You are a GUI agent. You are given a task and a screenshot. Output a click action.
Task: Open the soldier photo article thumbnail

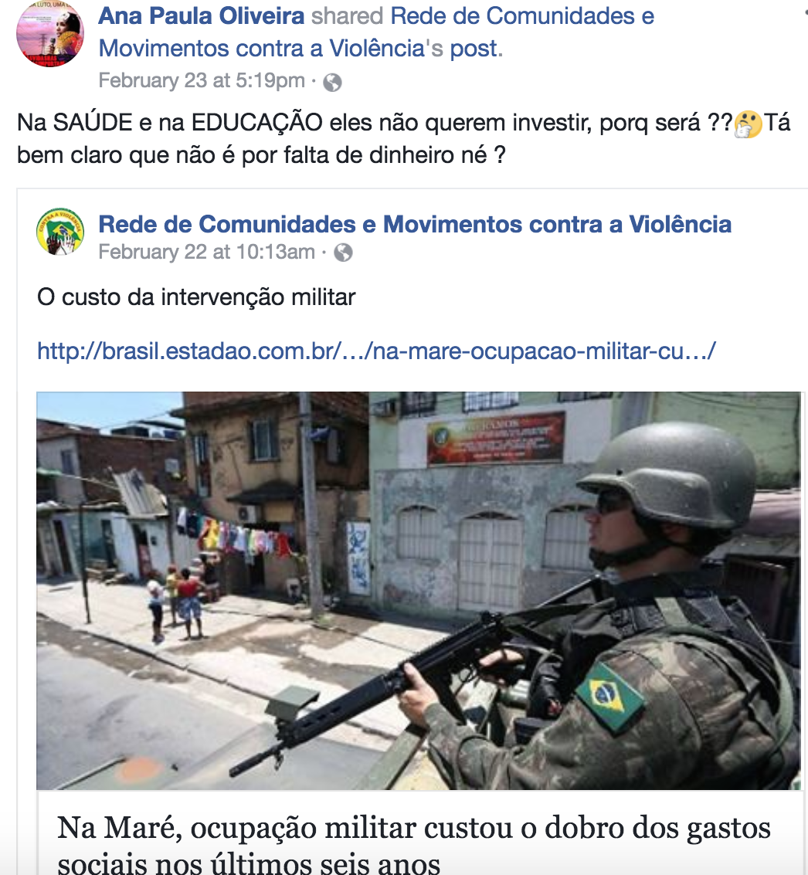click(419, 590)
